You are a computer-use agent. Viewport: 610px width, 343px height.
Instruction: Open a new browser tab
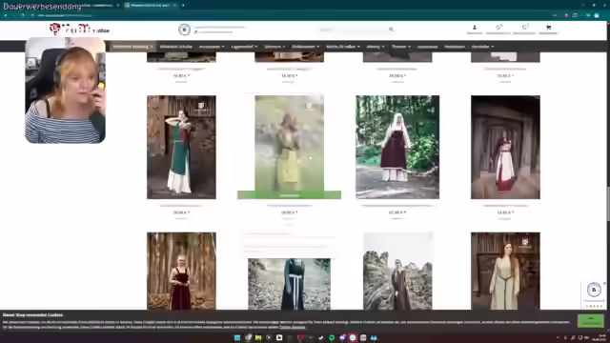pyautogui.click(x=183, y=5)
